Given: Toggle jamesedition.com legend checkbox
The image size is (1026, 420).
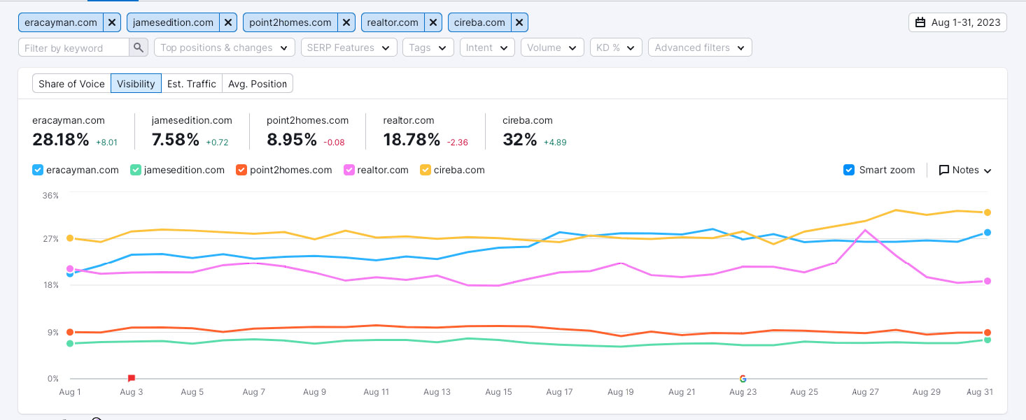Looking at the screenshot, I should [136, 170].
